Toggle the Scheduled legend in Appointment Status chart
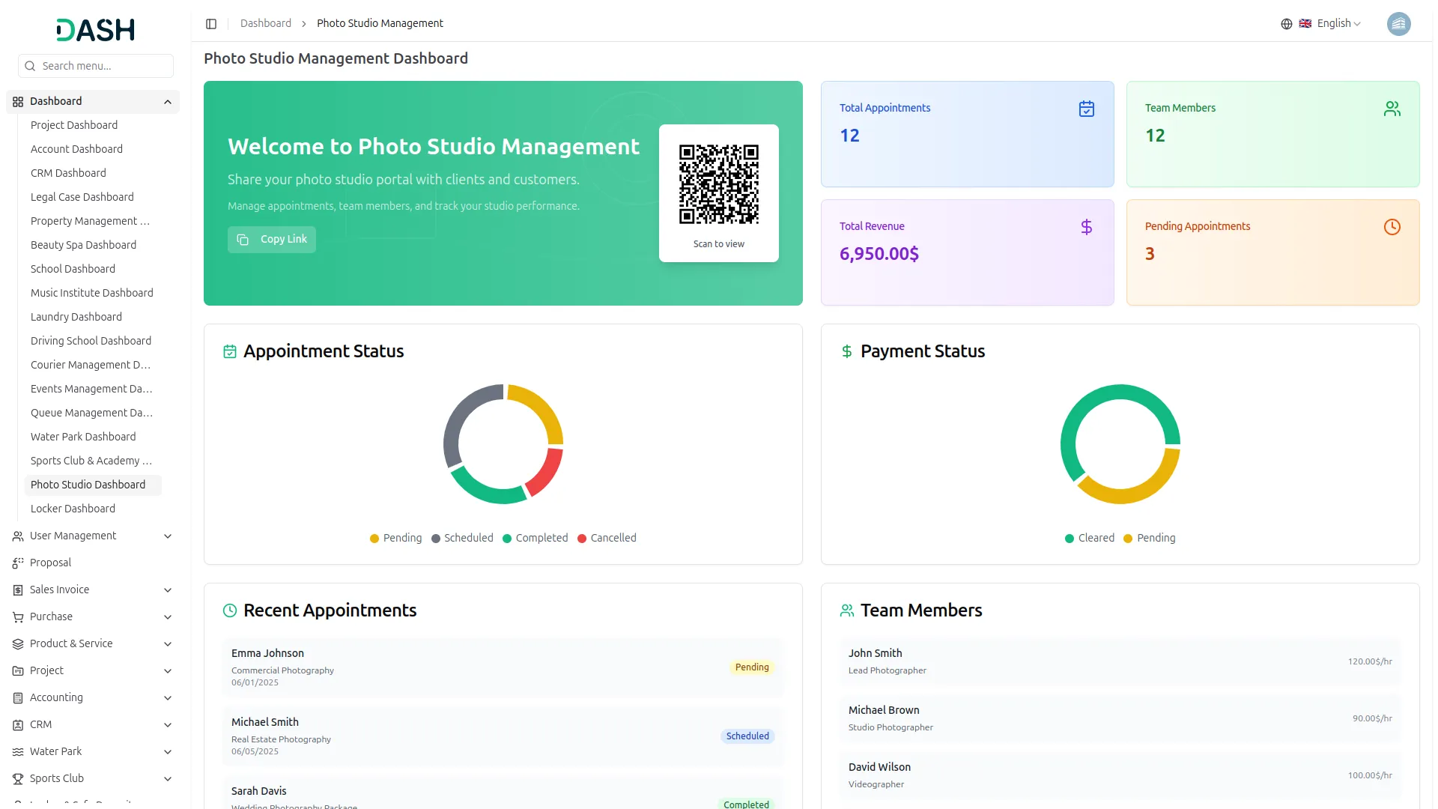Image resolution: width=1438 pixels, height=809 pixels. click(x=462, y=538)
